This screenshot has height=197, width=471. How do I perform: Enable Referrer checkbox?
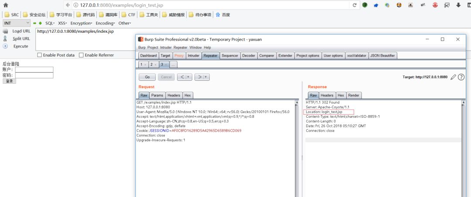pyautogui.click(x=81, y=55)
